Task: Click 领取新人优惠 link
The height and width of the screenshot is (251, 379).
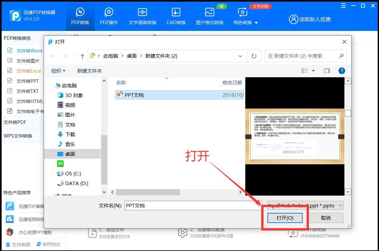Action: click(315, 19)
